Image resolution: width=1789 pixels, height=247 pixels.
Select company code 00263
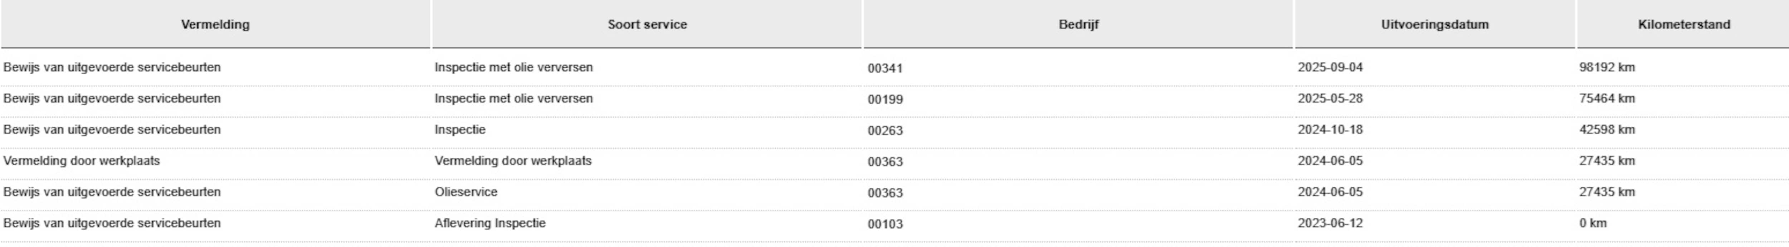pos(885,131)
